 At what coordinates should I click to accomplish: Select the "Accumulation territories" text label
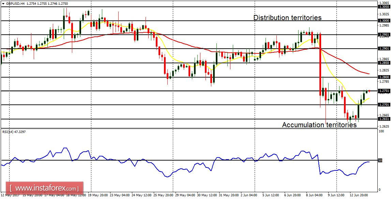pyautogui.click(x=319, y=125)
